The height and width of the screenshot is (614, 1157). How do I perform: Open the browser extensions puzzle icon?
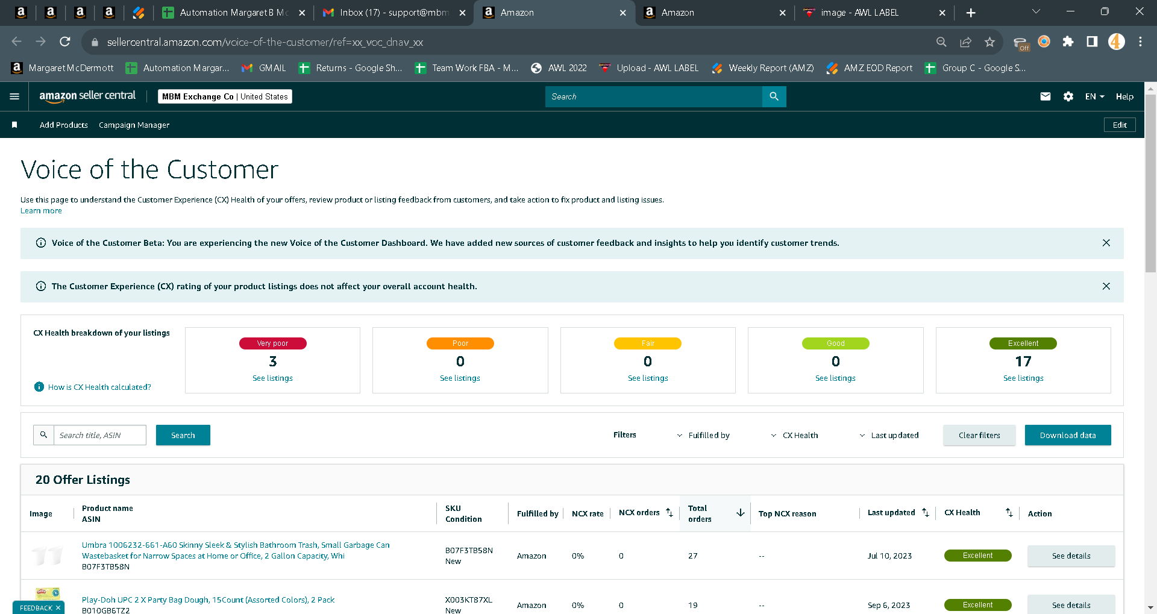(1068, 42)
